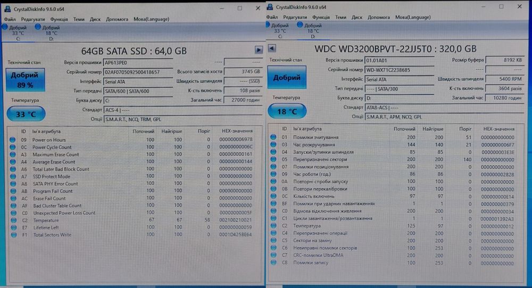532x288 pixels.
Task: Open Файл menu in right CrystalDiskInfo window
Action: [272, 18]
